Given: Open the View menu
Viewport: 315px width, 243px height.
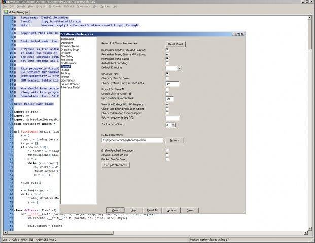Looking at the screenshot, I should (x=30, y=6).
